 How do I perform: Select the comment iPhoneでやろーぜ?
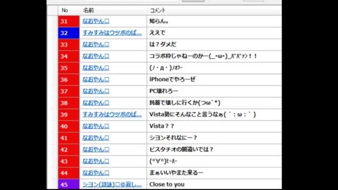pyautogui.click(x=173, y=79)
